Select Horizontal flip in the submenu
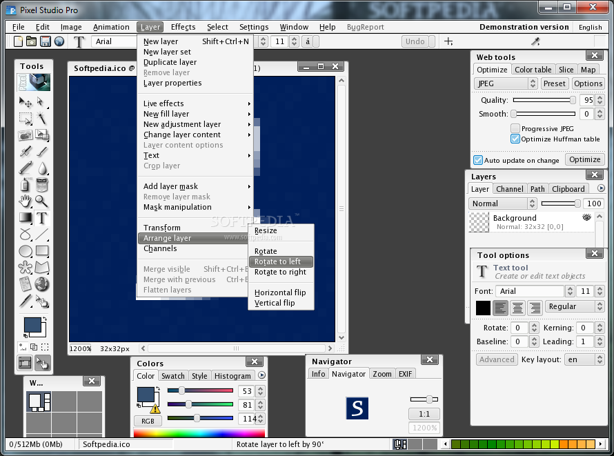The height and width of the screenshot is (456, 614). pos(281,293)
